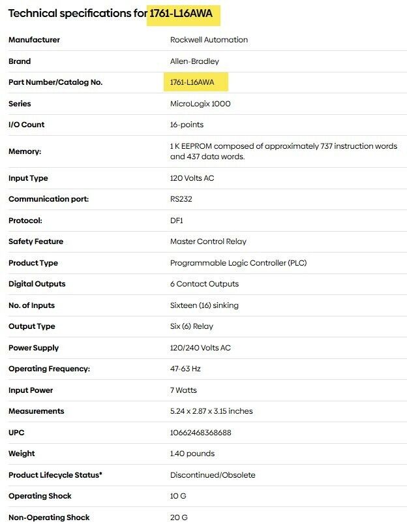Click the Rockwell Automation manufacturer value
This screenshot has width=407, height=526.
tap(209, 40)
